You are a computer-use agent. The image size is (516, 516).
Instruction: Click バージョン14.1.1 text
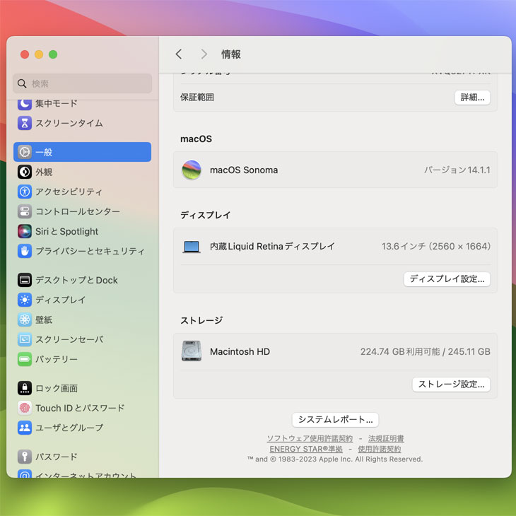pyautogui.click(x=457, y=170)
